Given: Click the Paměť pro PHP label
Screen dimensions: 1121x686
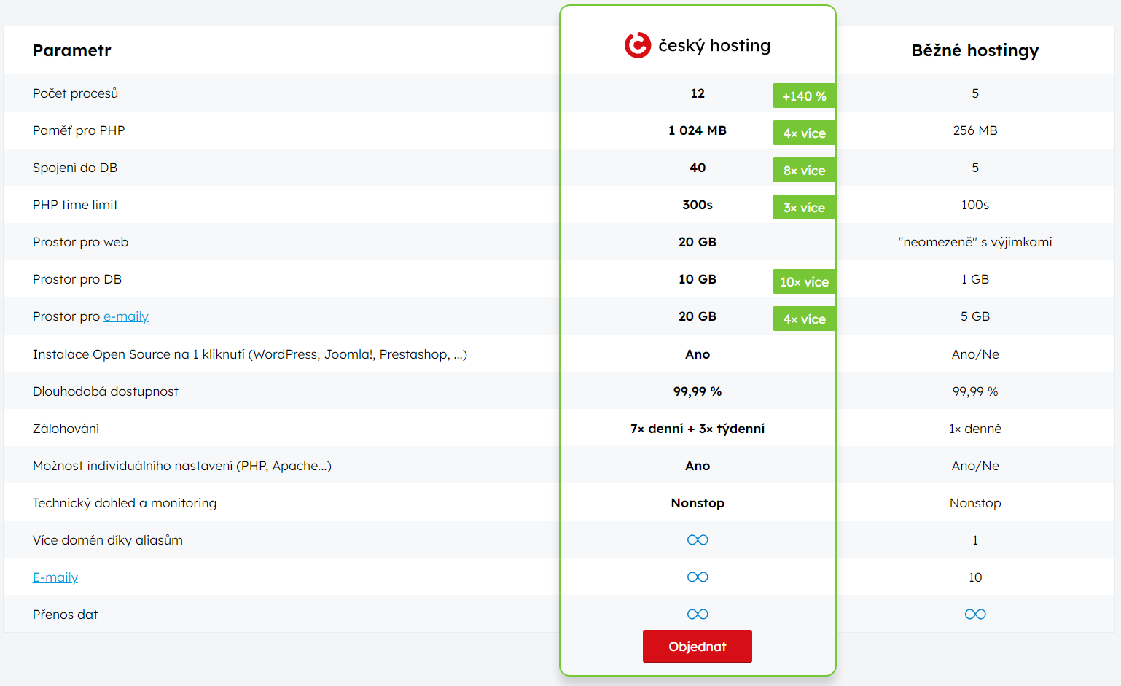Looking at the screenshot, I should coord(79,130).
